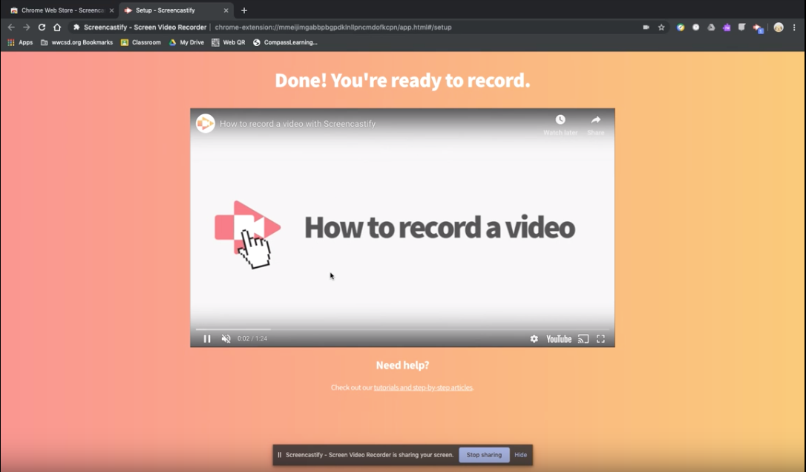This screenshot has height=472, width=806.
Task: Click the YouTube logo on the player
Action: click(x=559, y=338)
